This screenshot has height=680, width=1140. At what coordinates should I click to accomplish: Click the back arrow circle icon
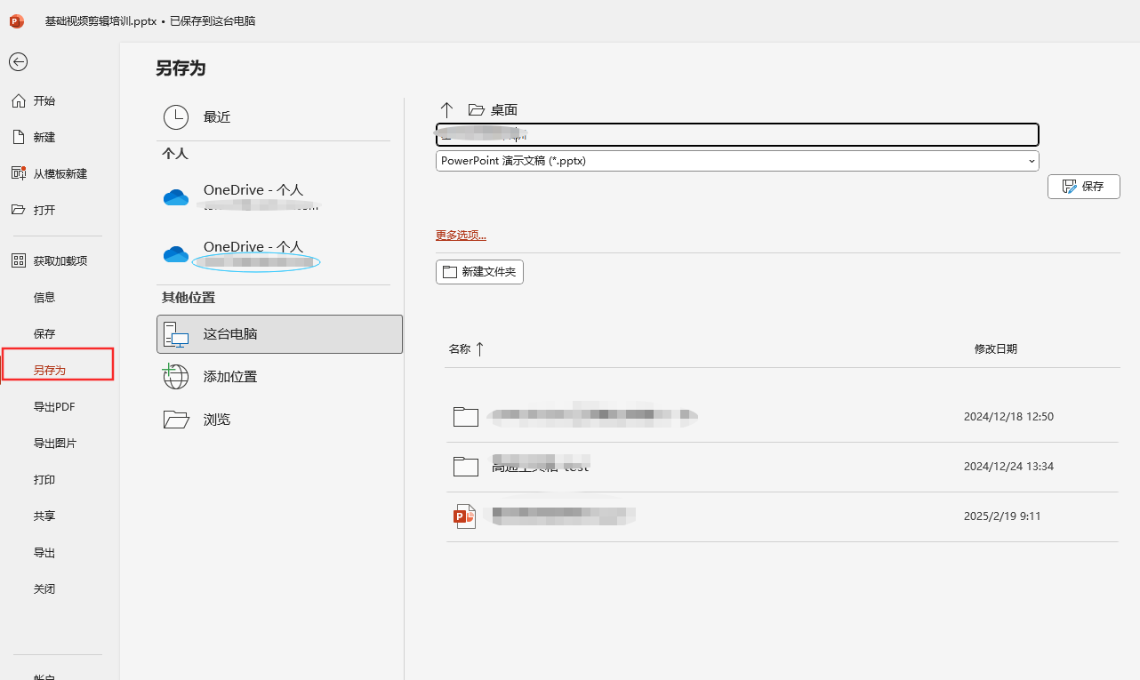click(18, 61)
